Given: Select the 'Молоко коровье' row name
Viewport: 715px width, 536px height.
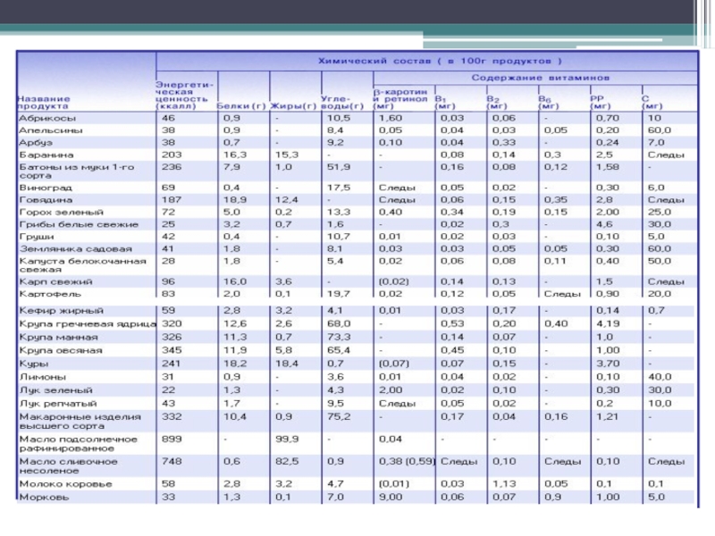Looking at the screenshot, I should pos(66,483).
